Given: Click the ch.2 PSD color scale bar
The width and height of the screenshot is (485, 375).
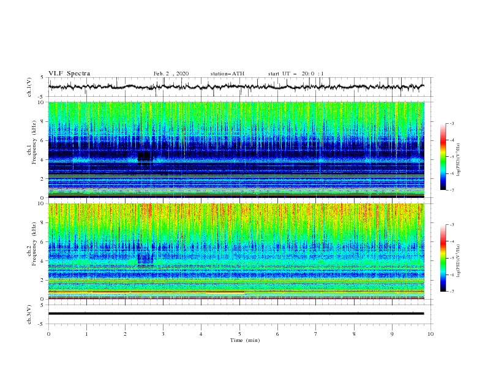Looking at the screenshot, I should click(x=443, y=258).
